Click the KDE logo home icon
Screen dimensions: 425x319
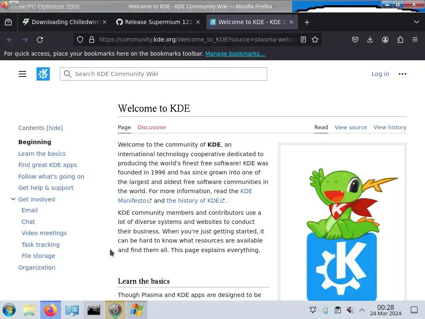coord(43,74)
